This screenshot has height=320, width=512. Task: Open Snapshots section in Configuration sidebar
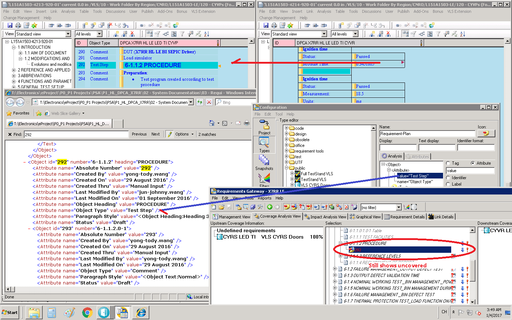[x=264, y=163]
